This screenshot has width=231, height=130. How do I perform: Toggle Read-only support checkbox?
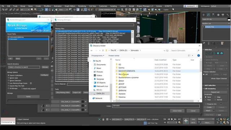[x=22, y=88]
